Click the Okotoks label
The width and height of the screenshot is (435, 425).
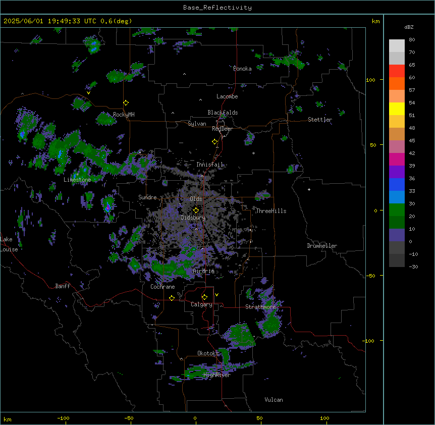208,353
